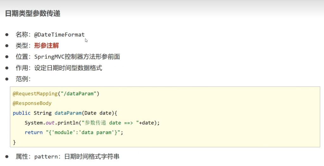This screenshot has width=324, height=166.
Task: Click the @RequestMapping("/dataParam") code line
Action: click(56, 94)
